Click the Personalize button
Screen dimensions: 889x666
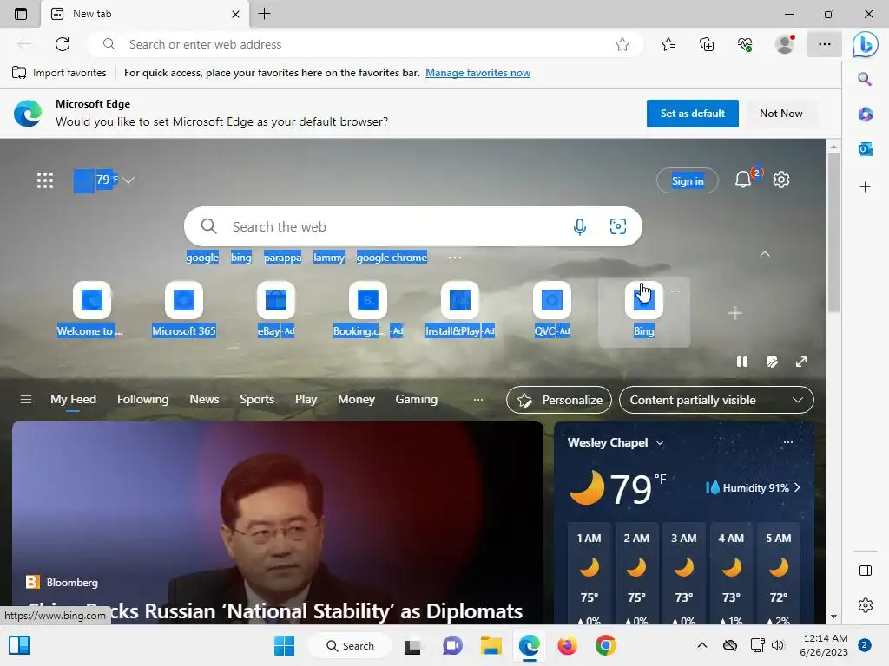pos(559,400)
